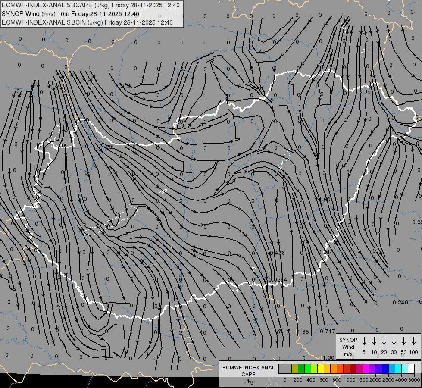This screenshot has height=388, width=422.
Task: Click the 50 m/s wind arrow in legend
Action: pyautogui.click(x=404, y=341)
